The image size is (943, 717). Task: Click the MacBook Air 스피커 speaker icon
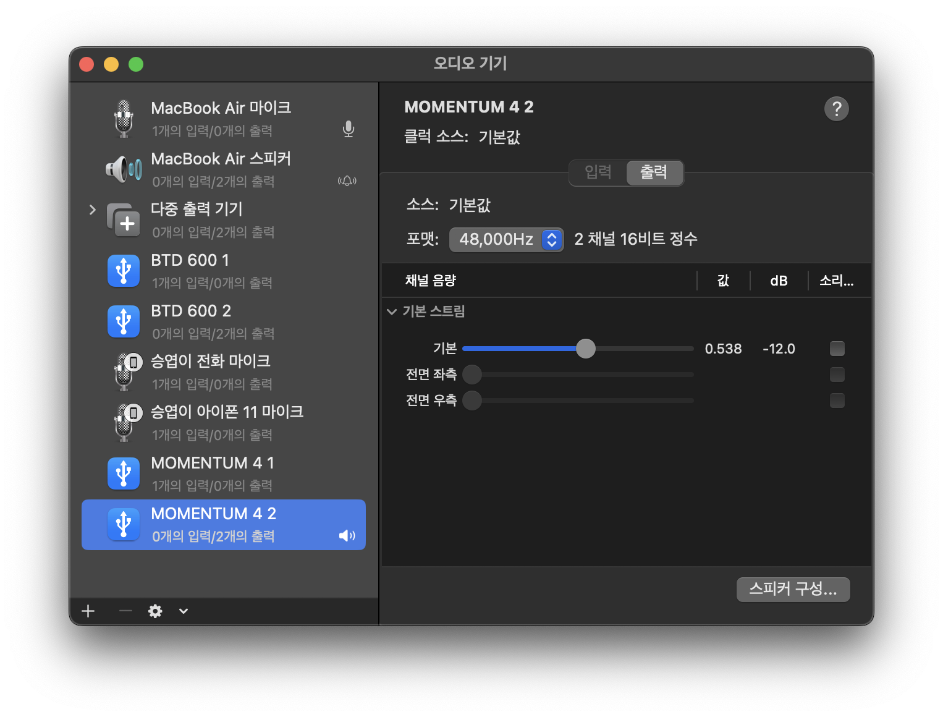pos(124,169)
